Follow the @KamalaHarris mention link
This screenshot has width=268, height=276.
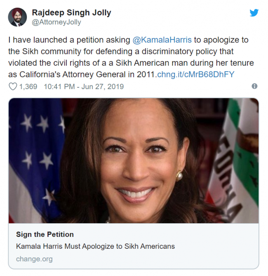point(162,40)
